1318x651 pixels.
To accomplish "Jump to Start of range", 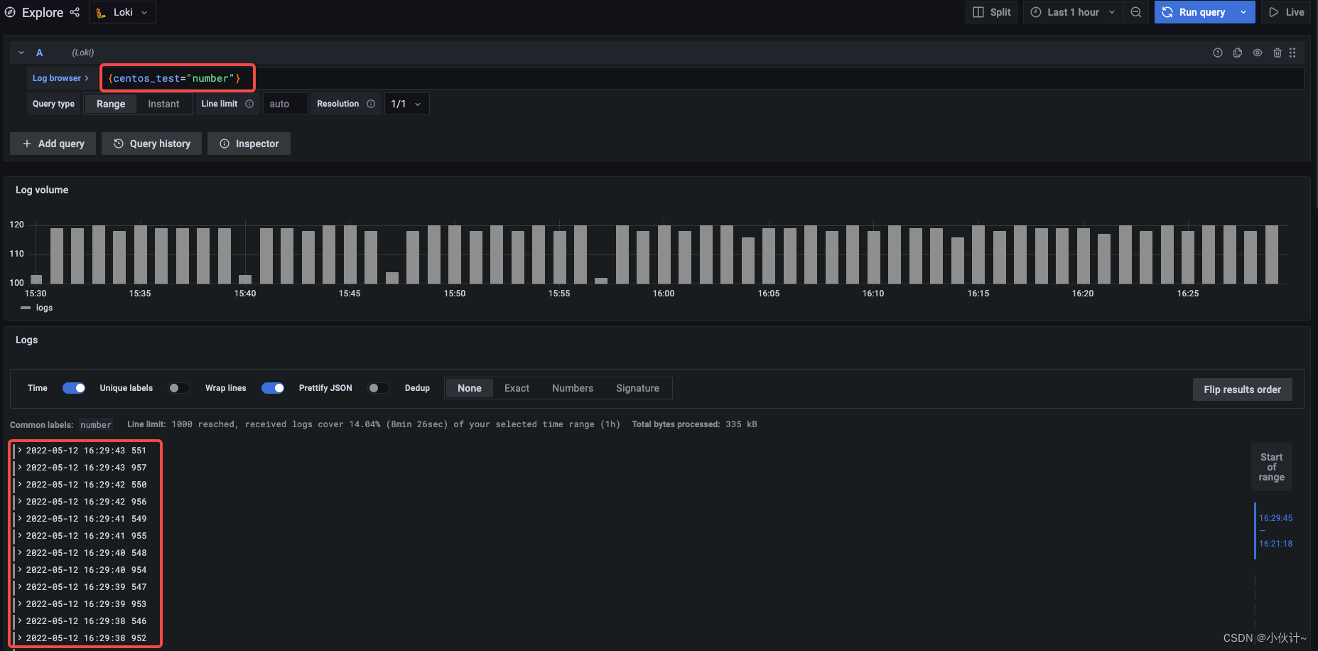I will tap(1271, 467).
